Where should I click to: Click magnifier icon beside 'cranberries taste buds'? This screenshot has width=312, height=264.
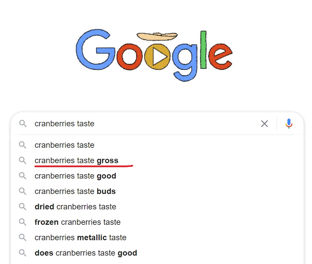click(x=22, y=191)
